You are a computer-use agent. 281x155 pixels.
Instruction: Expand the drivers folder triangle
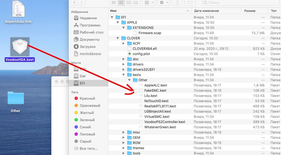pyautogui.click(x=123, y=64)
